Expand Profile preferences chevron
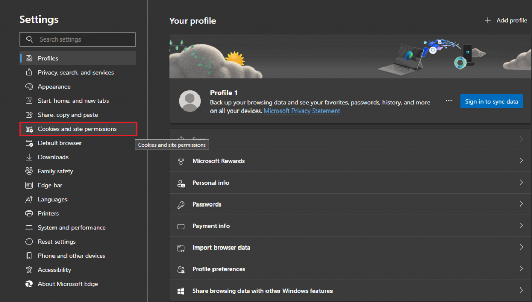This screenshot has width=532, height=302. tap(521, 269)
